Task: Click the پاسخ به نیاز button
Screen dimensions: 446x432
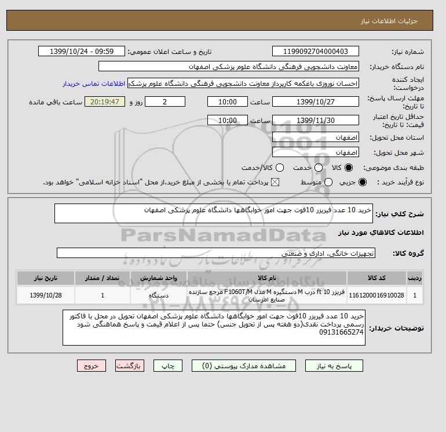Action: pos(334,366)
